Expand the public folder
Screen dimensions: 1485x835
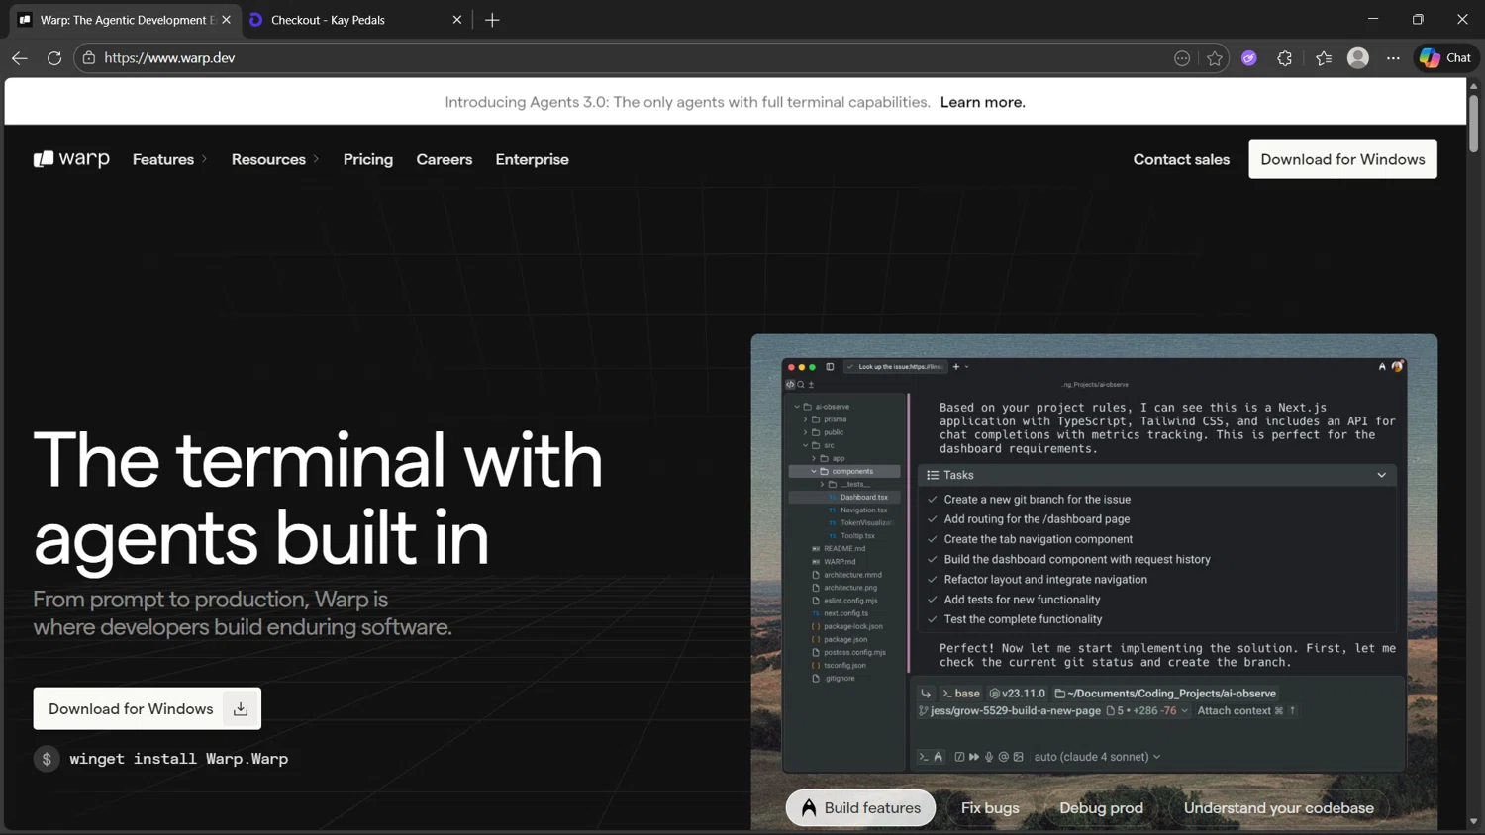click(805, 432)
